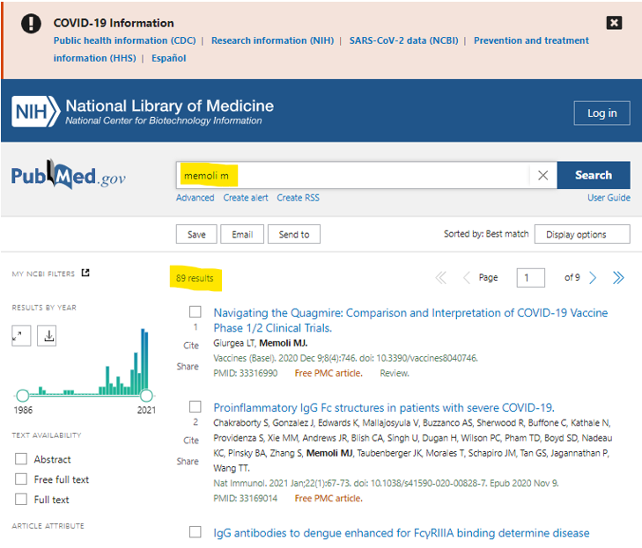
Task: Expand the results by year chart
Action: pos(21,336)
